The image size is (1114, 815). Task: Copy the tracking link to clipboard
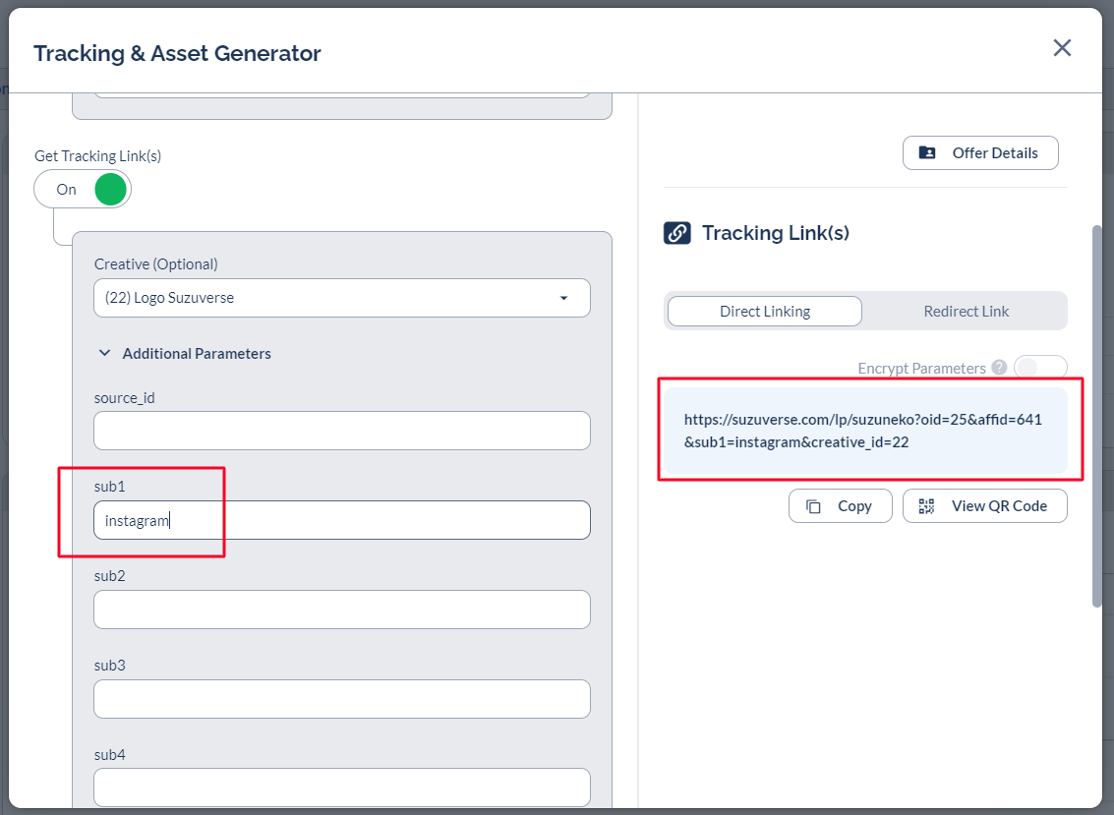click(x=840, y=506)
